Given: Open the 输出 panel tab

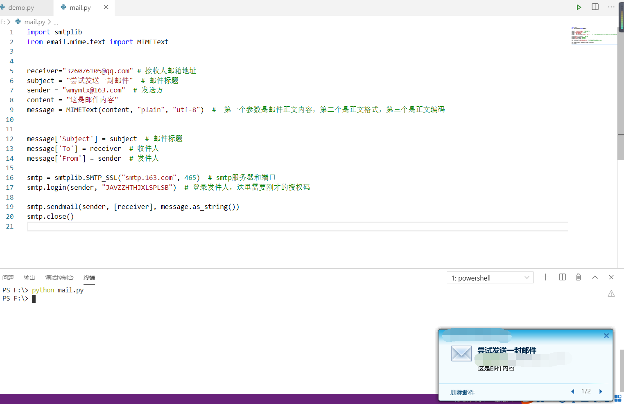Looking at the screenshot, I should [x=29, y=278].
